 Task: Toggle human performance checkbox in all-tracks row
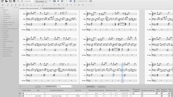(x=134, y=93)
